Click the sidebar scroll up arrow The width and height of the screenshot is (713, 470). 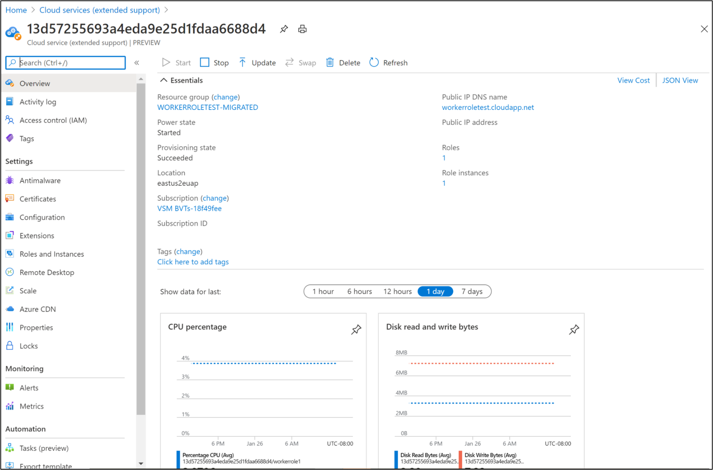coord(141,79)
